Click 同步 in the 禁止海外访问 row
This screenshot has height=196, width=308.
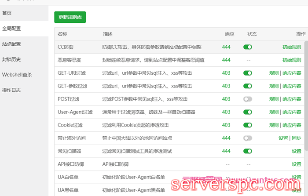click(297, 138)
